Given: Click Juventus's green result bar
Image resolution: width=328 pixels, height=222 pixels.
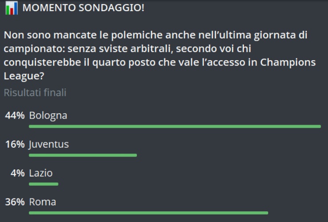Looking at the screenshot, I should (83, 155).
